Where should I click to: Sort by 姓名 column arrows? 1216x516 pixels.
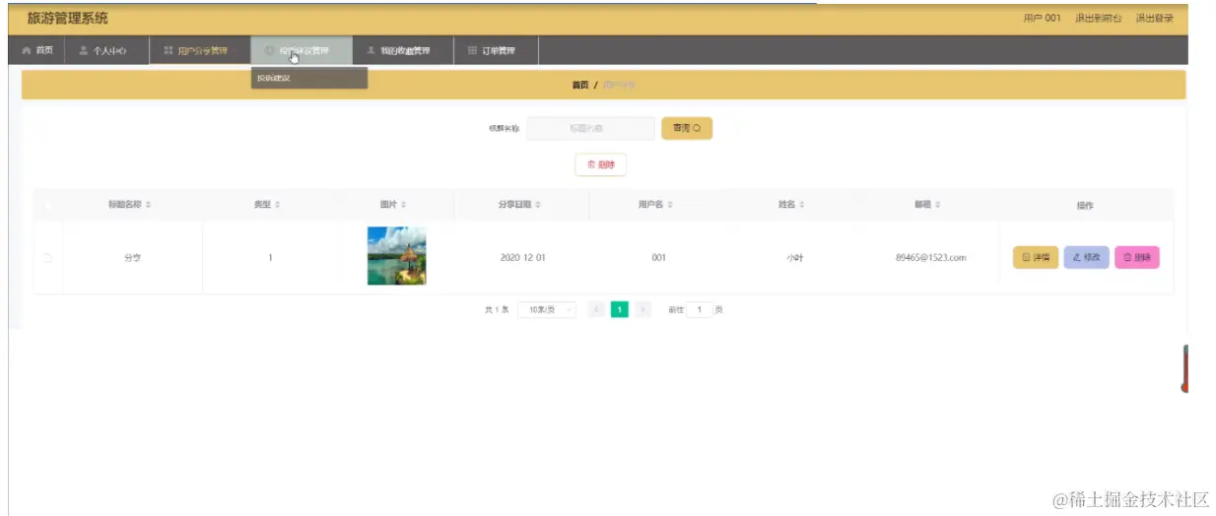[801, 205]
